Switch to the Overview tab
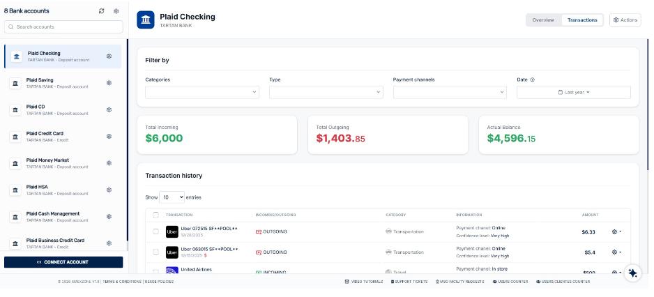Image resolution: width=654 pixels, height=297 pixels. click(x=543, y=20)
